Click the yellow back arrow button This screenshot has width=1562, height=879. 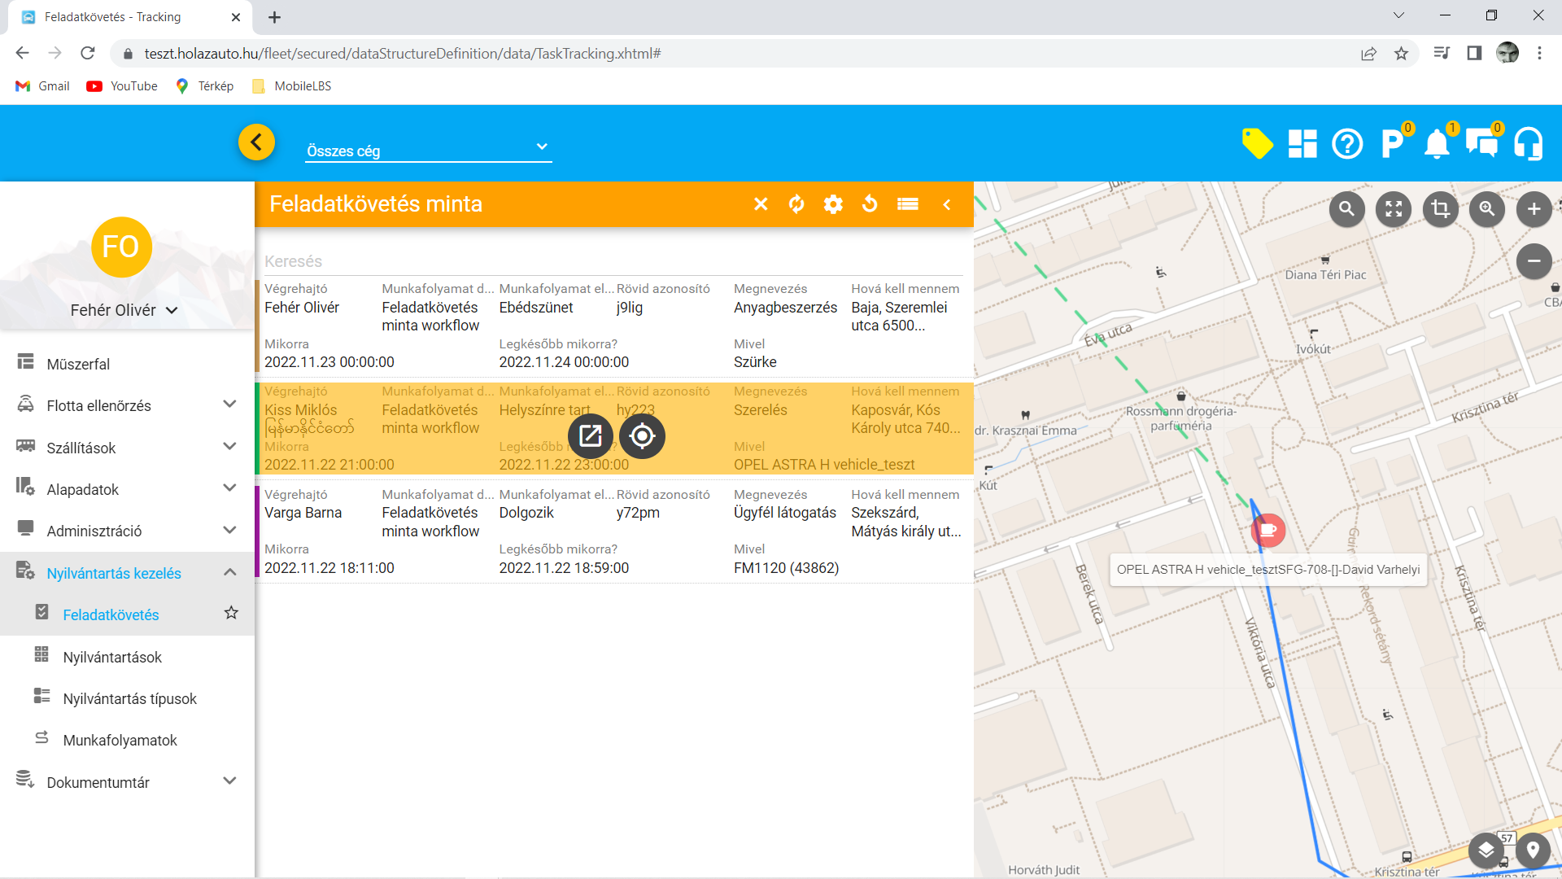coord(256,142)
